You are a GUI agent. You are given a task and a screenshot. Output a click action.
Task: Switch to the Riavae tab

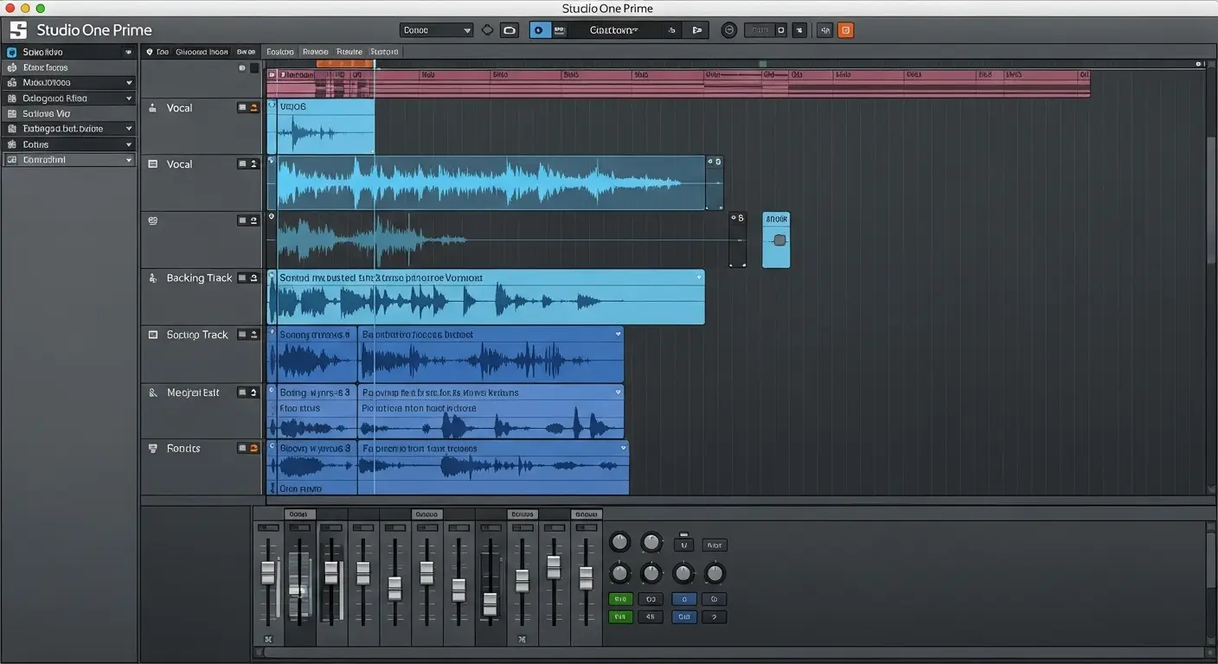tap(315, 52)
